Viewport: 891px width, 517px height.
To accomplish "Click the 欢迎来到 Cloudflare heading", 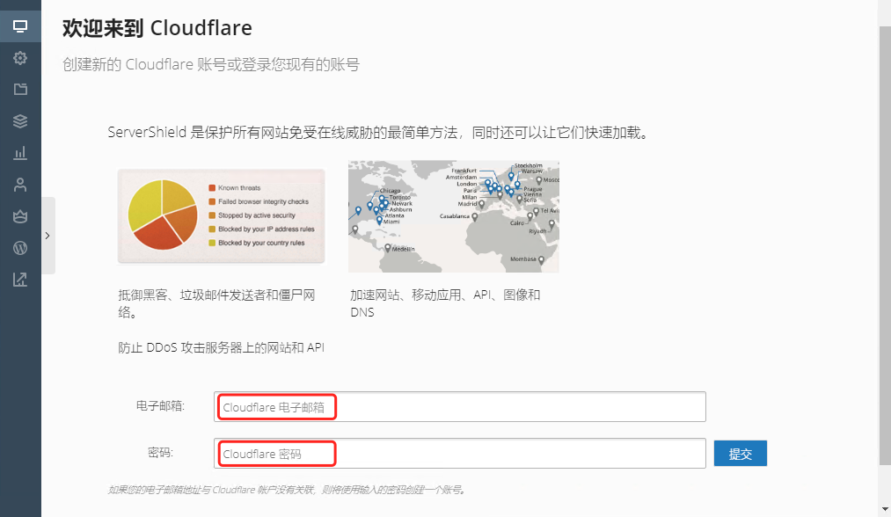I will 157,28.
